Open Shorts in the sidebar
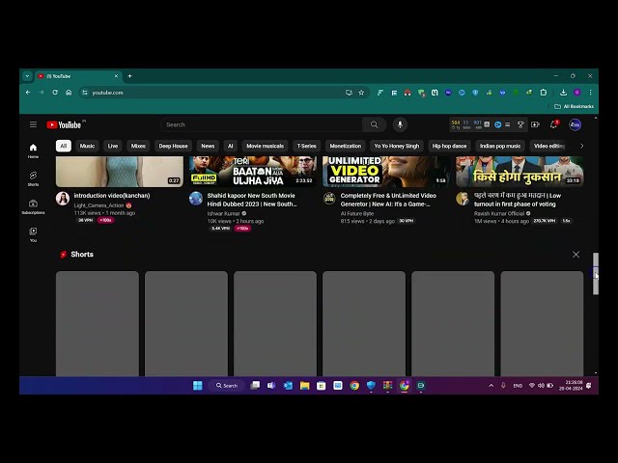The image size is (618, 463). coord(33,178)
